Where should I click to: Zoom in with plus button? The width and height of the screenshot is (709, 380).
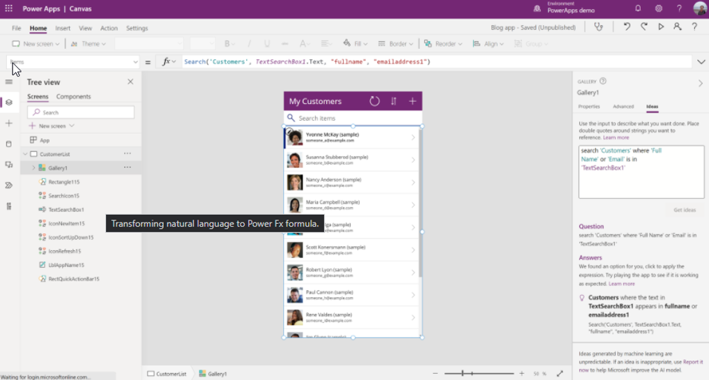[521, 373]
